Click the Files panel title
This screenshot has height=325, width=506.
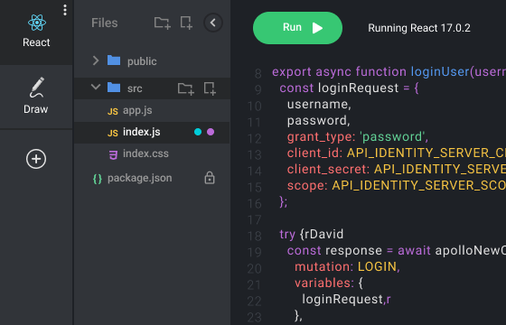point(105,23)
